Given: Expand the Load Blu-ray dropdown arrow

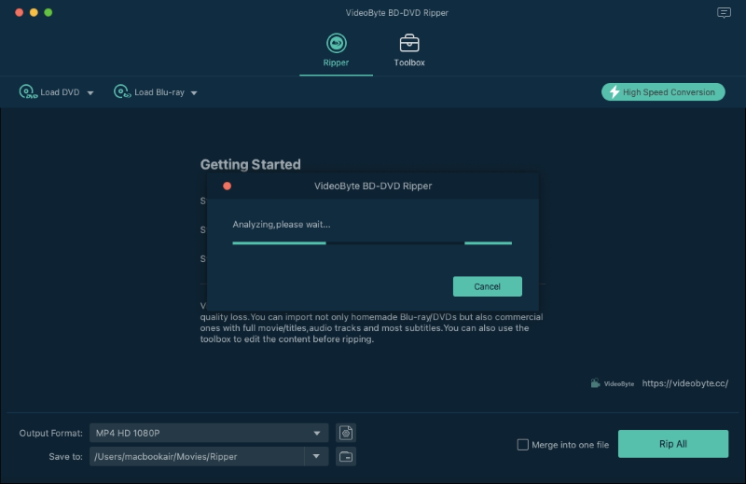Looking at the screenshot, I should pyautogui.click(x=194, y=93).
